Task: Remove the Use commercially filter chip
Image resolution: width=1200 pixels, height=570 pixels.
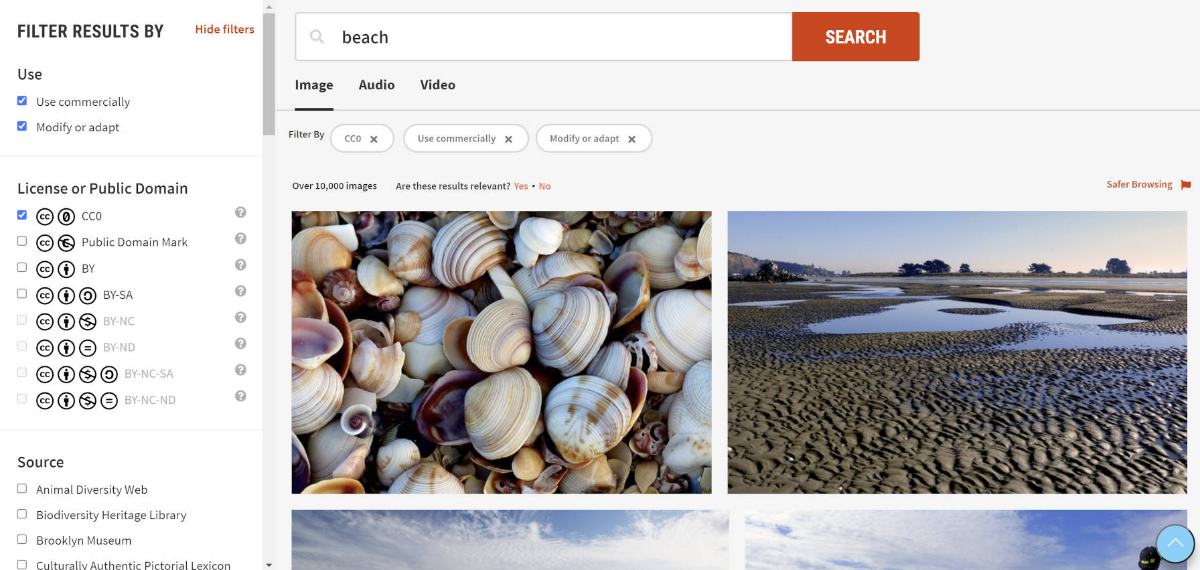Action: [508, 139]
